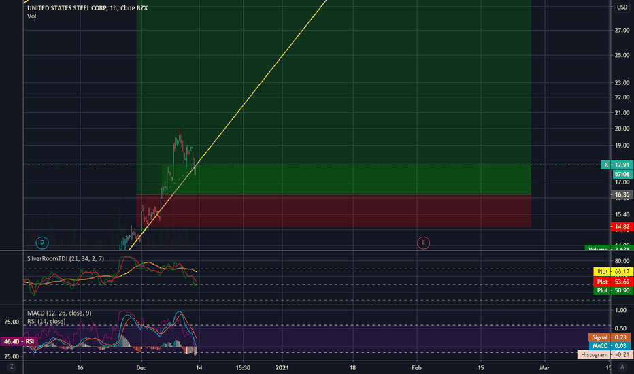
Task: Click the 57:08 bar countdown label
Action: [622, 174]
